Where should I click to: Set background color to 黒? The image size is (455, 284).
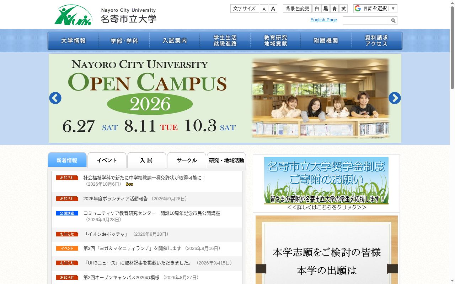[x=326, y=9]
